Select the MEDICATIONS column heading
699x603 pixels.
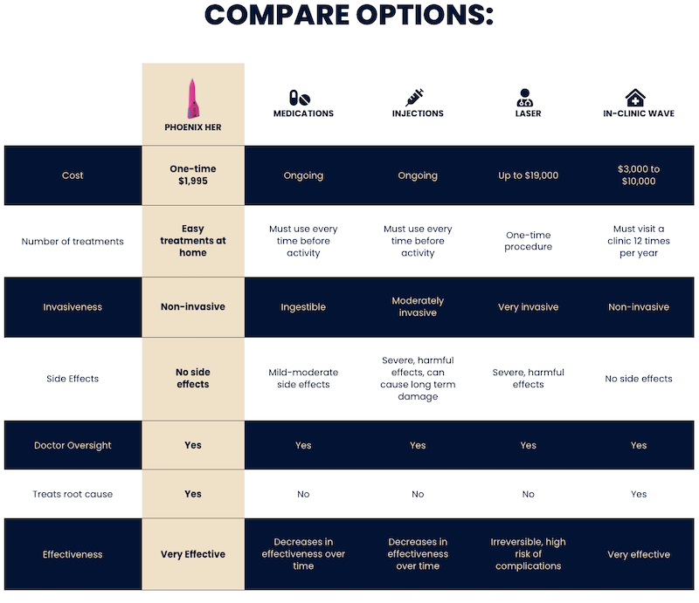point(303,113)
